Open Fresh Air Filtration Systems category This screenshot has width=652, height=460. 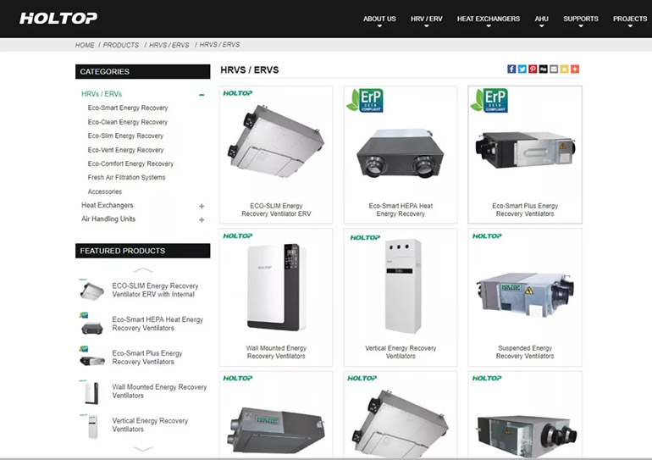coord(126,177)
